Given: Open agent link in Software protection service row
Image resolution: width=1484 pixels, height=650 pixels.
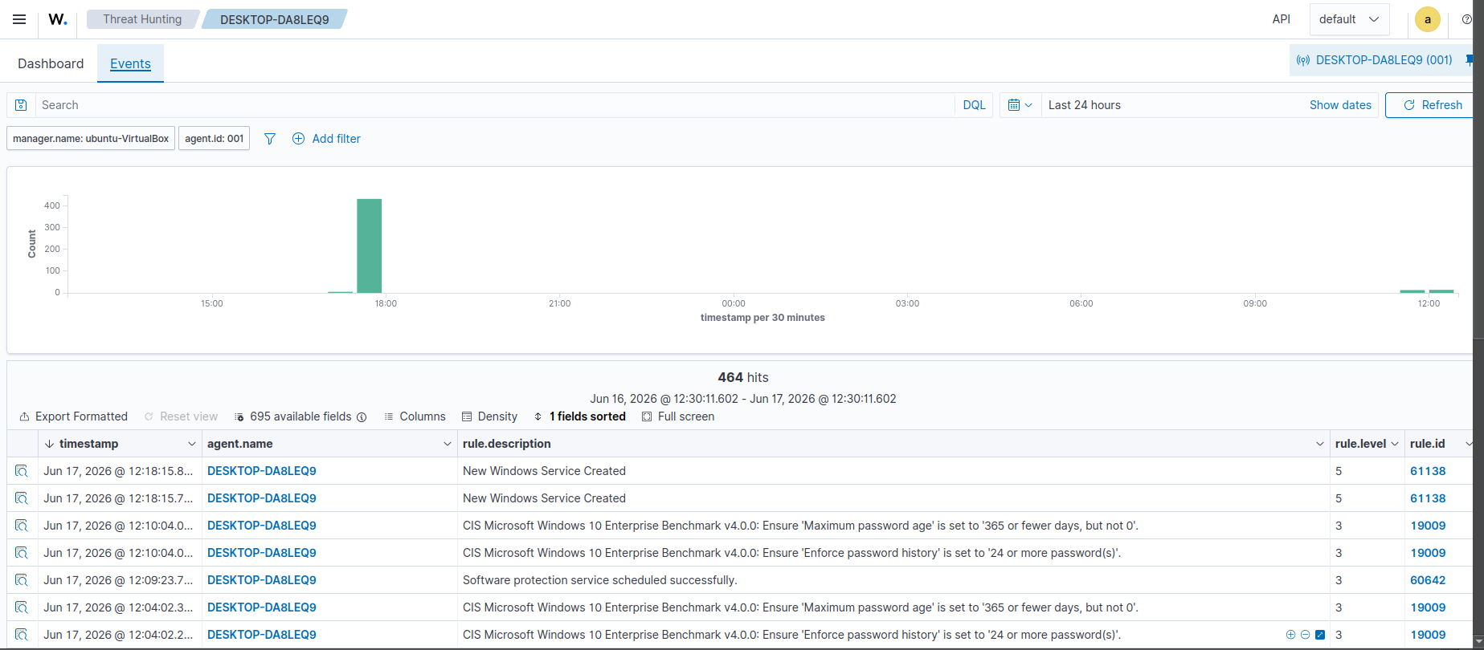Looking at the screenshot, I should (262, 580).
